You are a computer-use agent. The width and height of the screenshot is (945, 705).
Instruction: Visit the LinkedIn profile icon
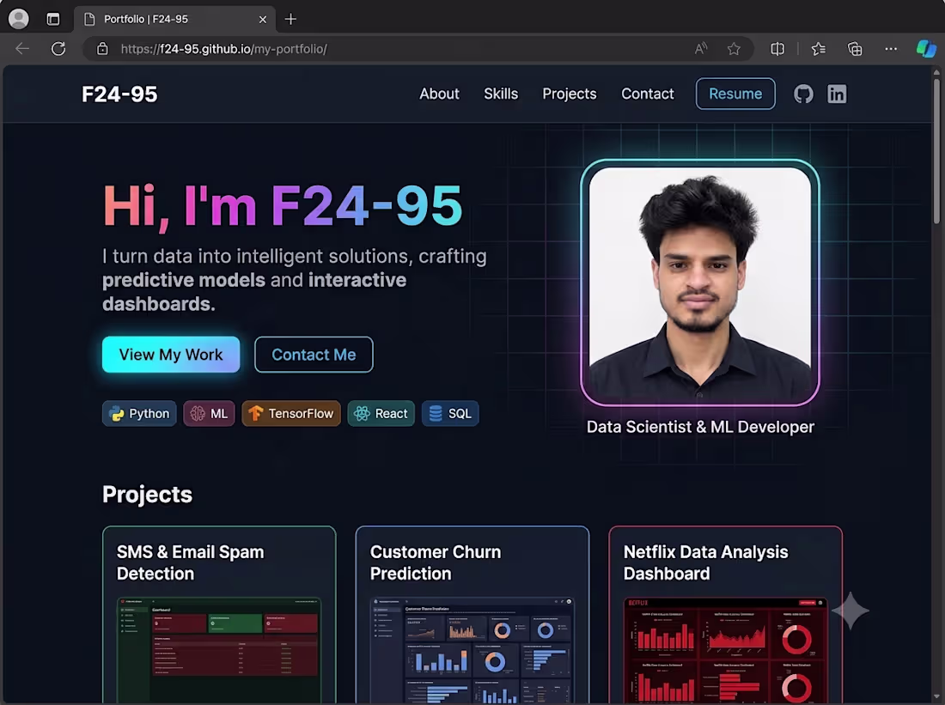pos(837,94)
